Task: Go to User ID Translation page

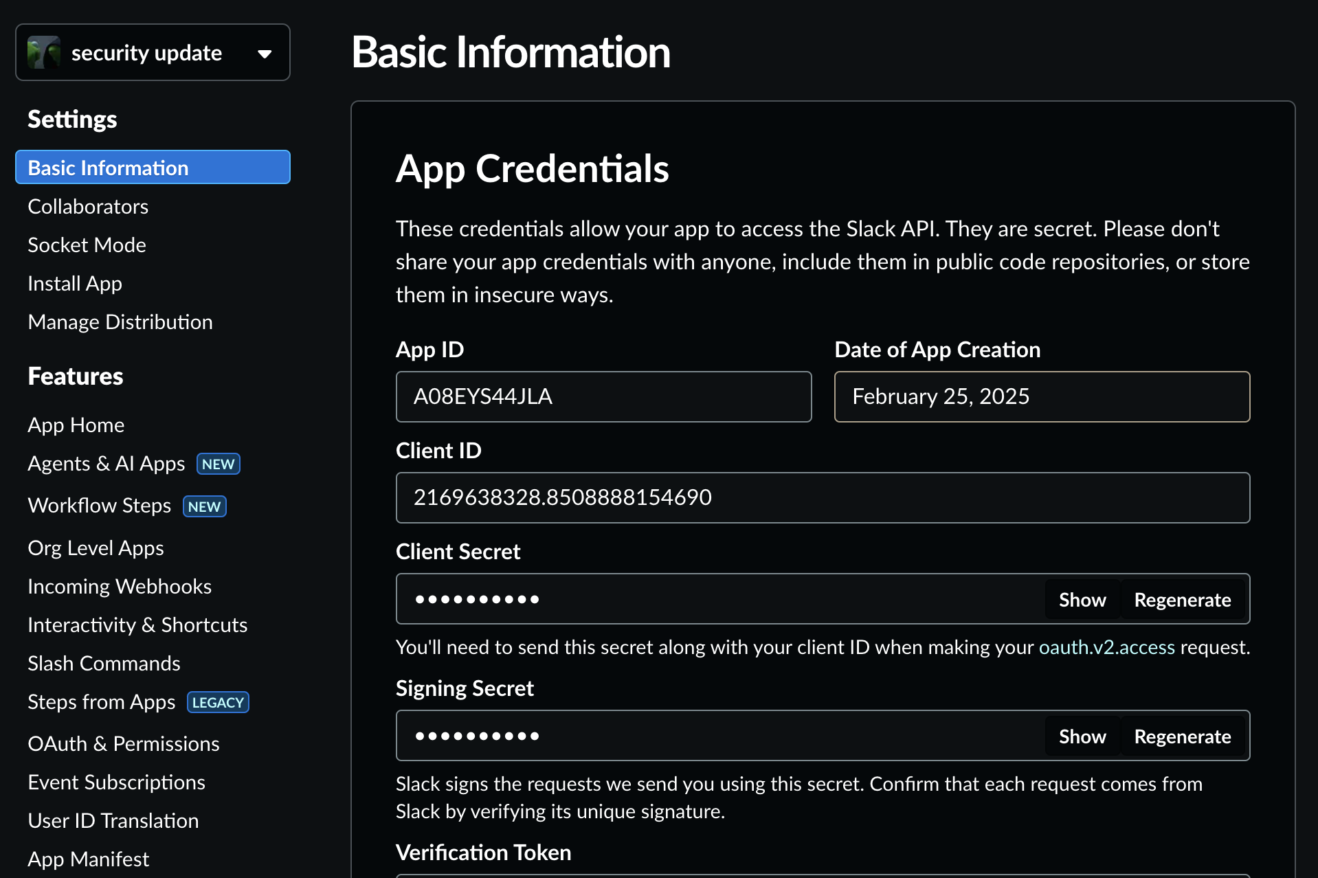Action: pos(113,820)
